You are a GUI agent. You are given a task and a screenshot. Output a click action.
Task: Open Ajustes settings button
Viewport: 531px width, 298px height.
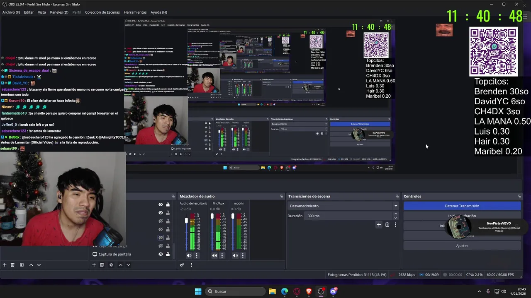click(x=462, y=245)
